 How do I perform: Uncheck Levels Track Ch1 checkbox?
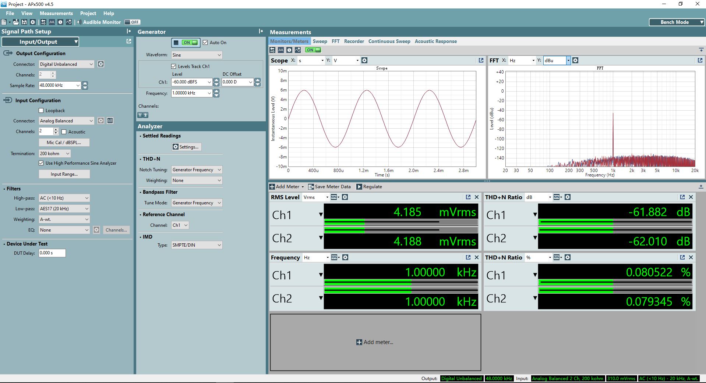click(x=174, y=67)
